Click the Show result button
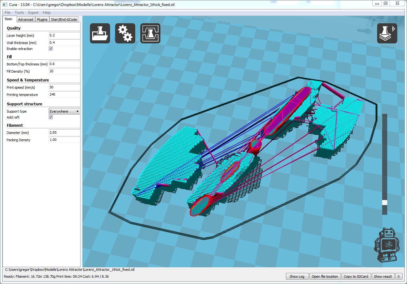 pos(383,276)
